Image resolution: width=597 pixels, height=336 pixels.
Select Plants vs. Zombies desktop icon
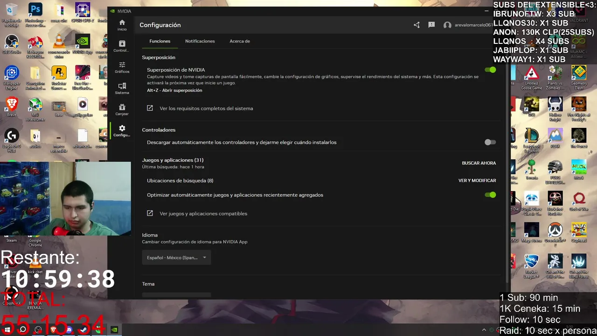[x=555, y=77]
